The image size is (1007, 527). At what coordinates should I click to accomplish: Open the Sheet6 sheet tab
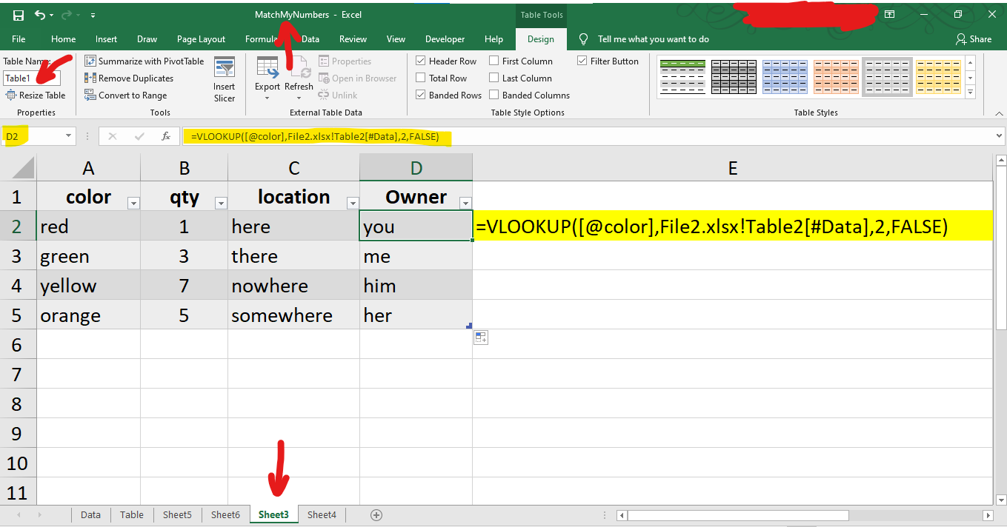[x=225, y=514]
